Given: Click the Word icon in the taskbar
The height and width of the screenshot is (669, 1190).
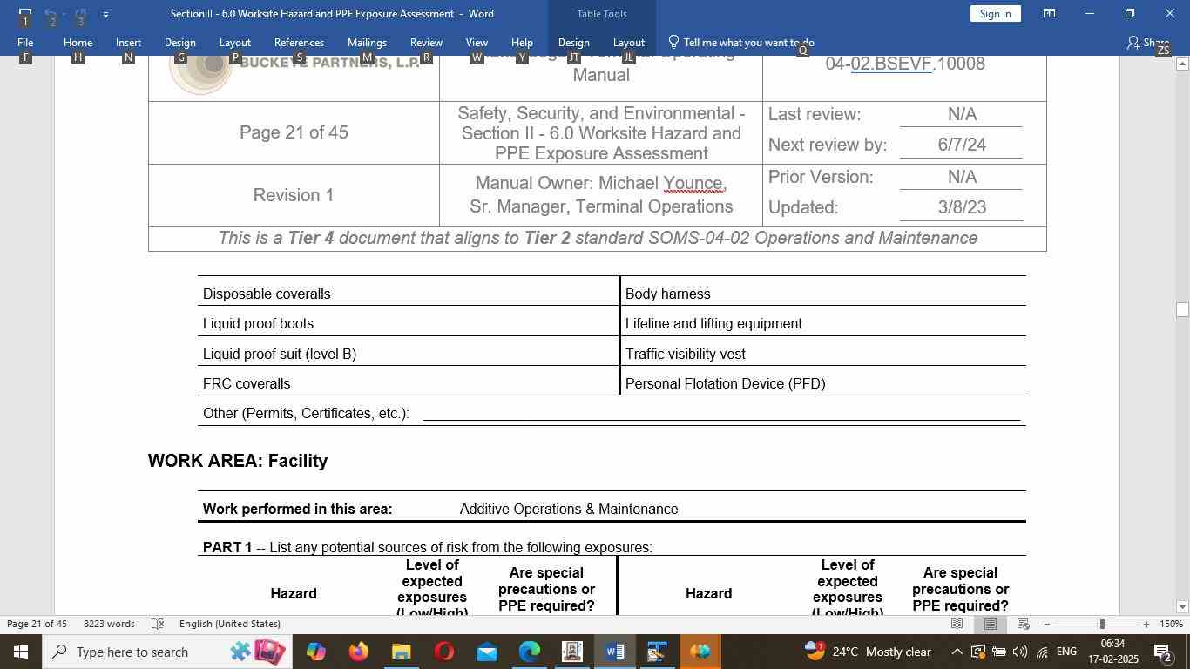Looking at the screenshot, I should (614, 652).
